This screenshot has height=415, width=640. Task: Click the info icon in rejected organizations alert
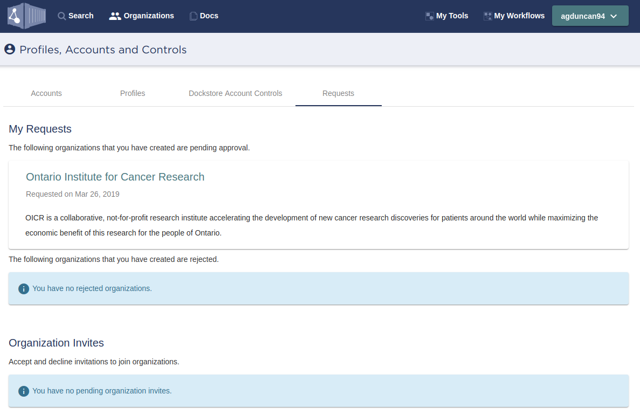coord(23,288)
